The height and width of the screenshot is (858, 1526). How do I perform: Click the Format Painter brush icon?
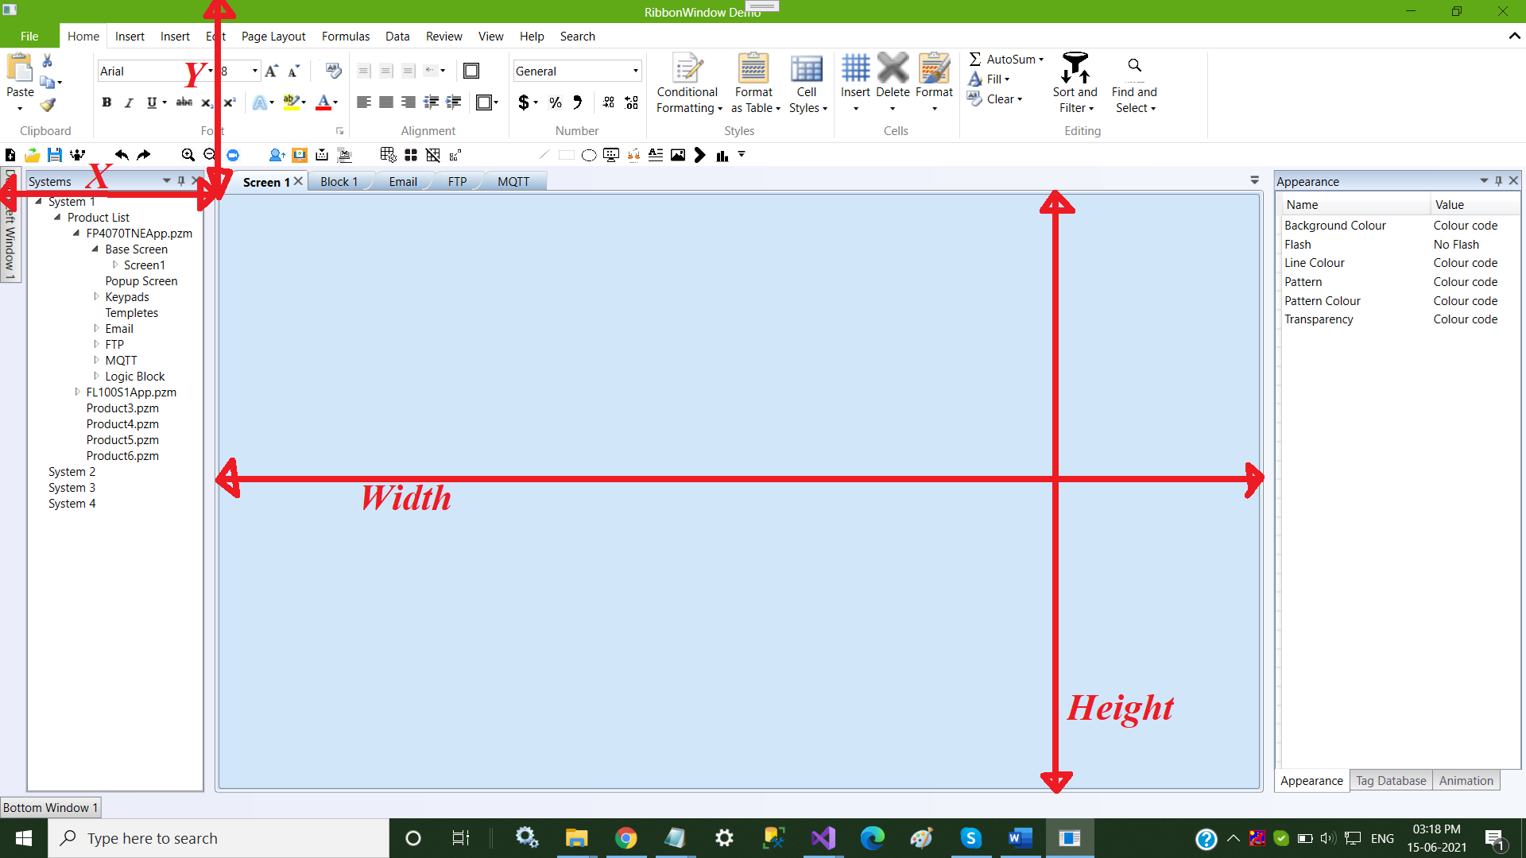[x=48, y=105]
